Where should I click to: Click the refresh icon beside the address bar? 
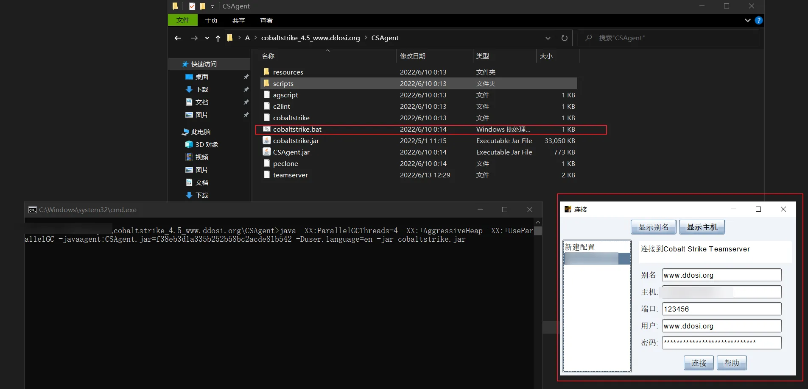pyautogui.click(x=564, y=38)
